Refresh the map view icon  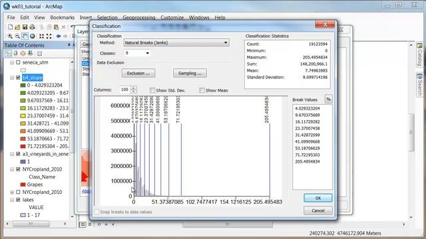tap(99, 224)
